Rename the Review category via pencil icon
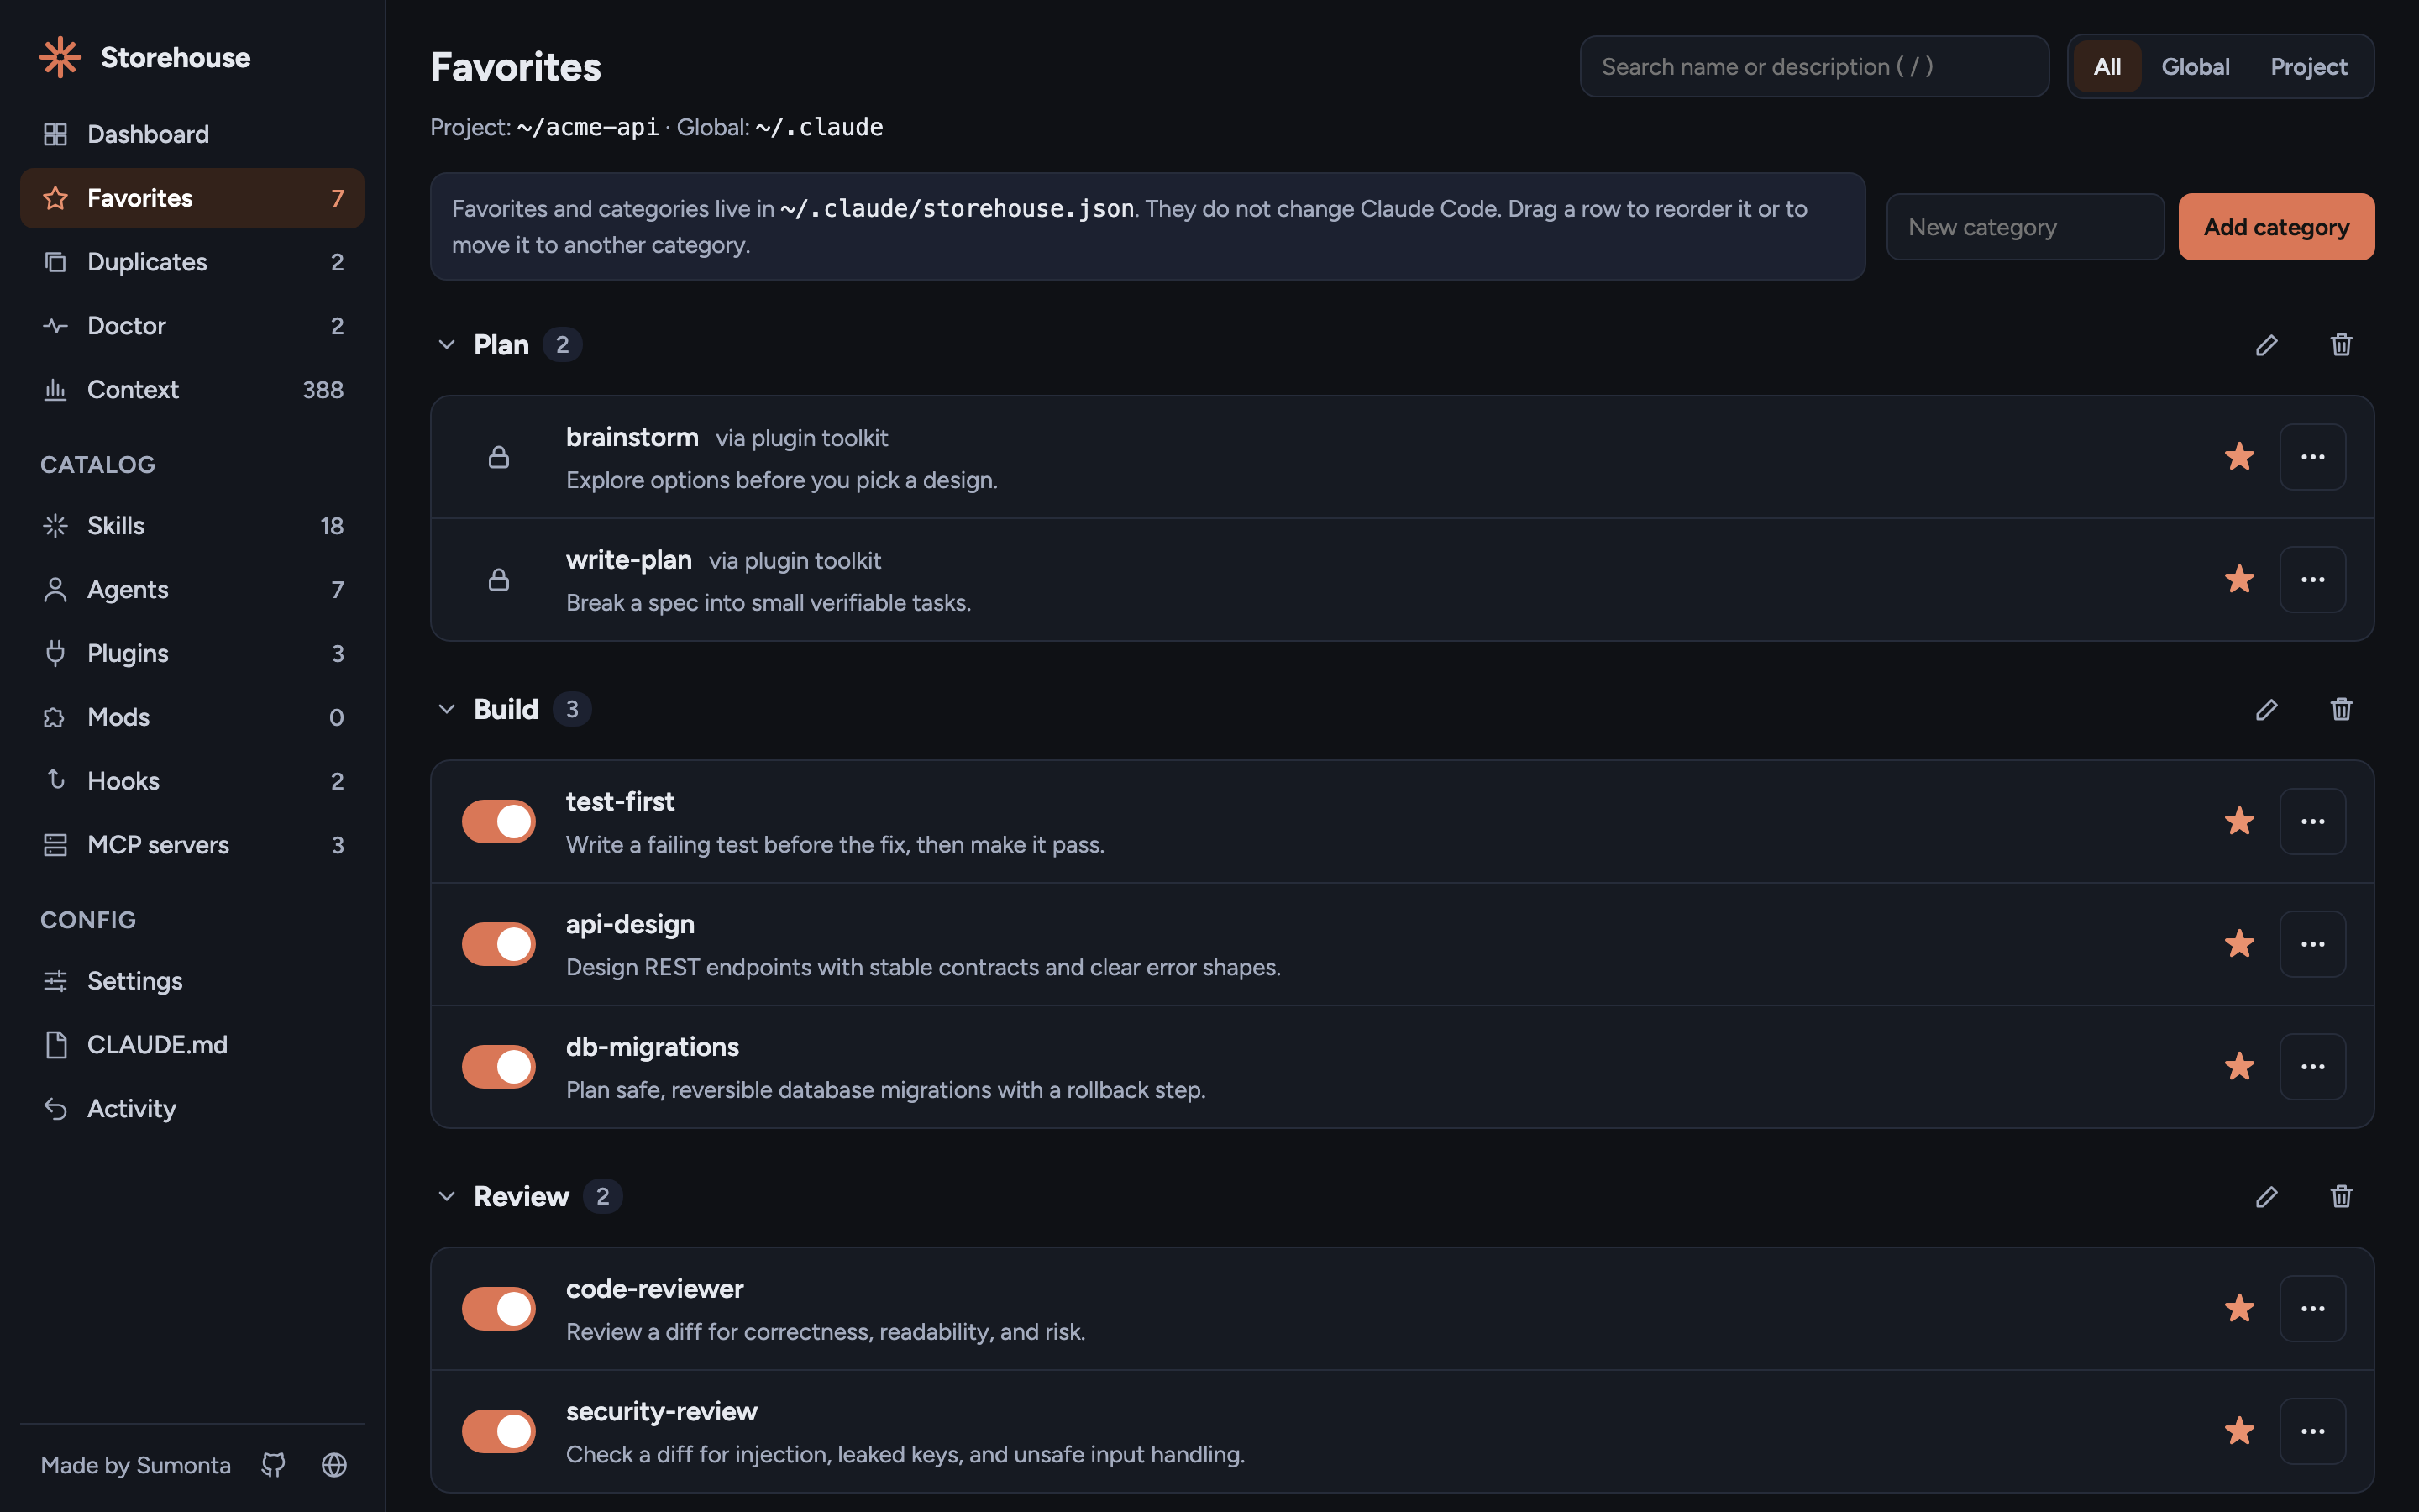This screenshot has width=2419, height=1512. tap(2266, 1196)
